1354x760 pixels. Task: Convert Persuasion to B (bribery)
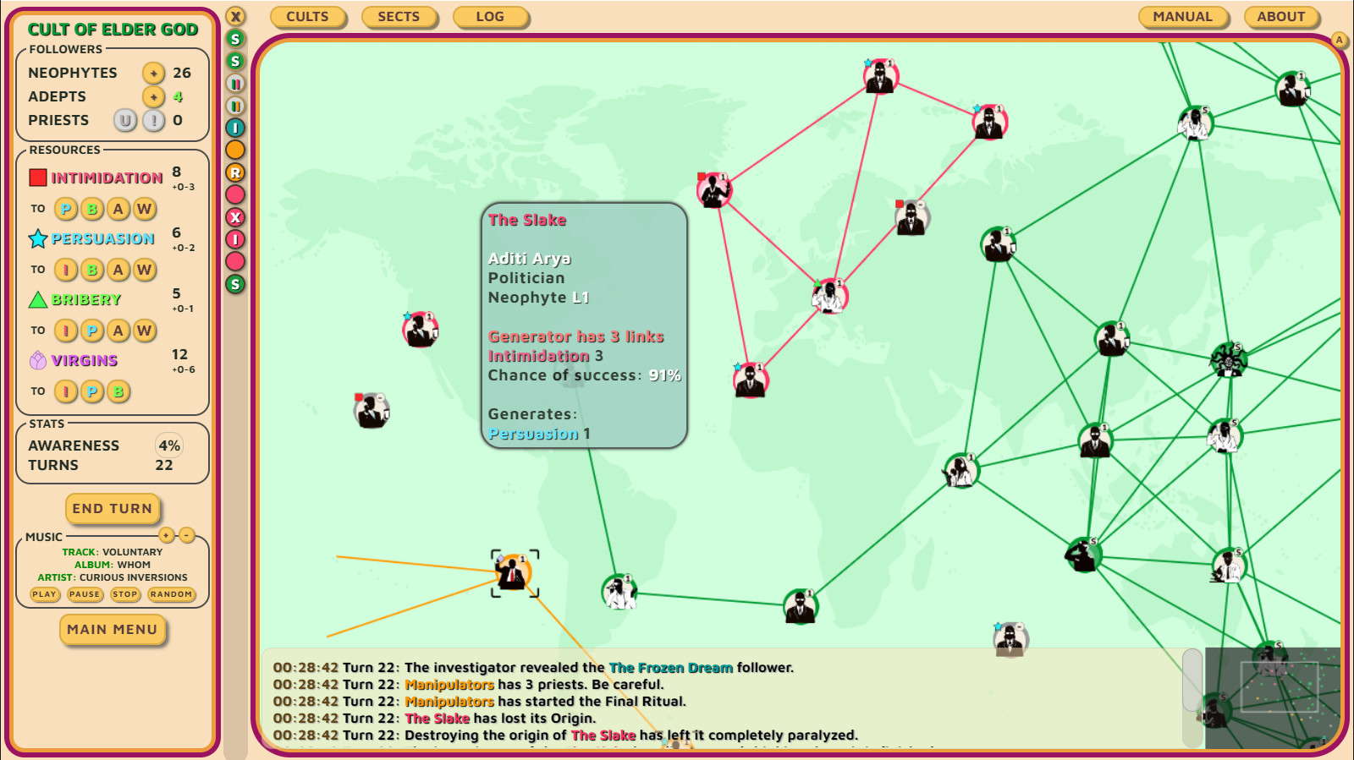(x=92, y=270)
